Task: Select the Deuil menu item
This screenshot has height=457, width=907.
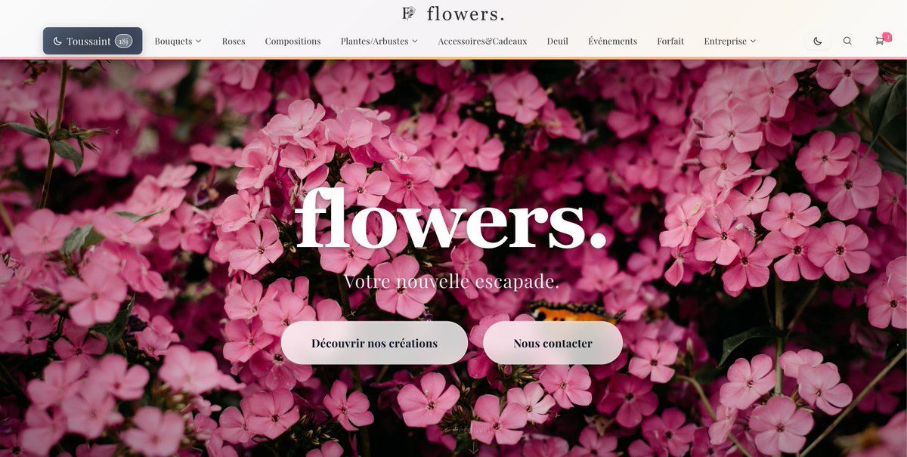Action: coord(558,41)
